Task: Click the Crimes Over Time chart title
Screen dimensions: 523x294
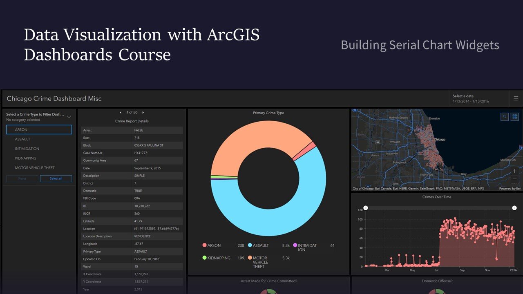Action: tap(437, 197)
